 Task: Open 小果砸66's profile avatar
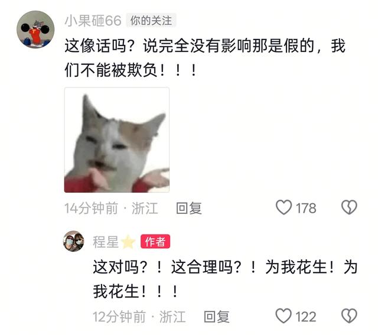tap(35, 30)
